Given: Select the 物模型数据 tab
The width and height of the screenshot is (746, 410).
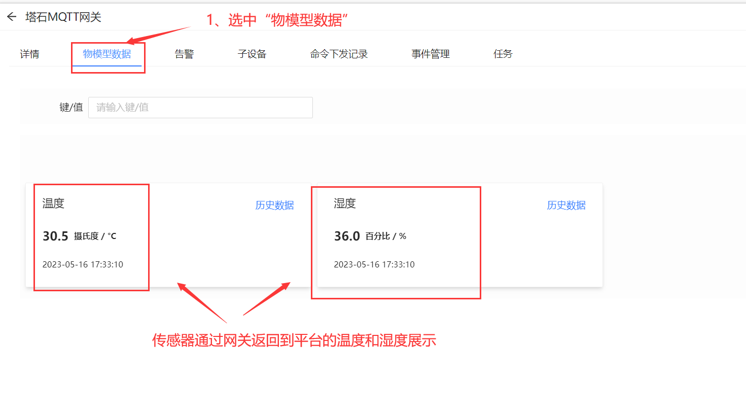Looking at the screenshot, I should point(107,54).
